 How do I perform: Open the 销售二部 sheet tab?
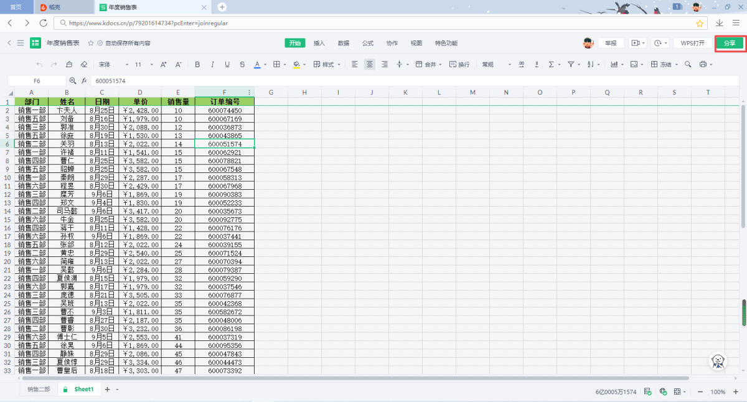coord(39,389)
